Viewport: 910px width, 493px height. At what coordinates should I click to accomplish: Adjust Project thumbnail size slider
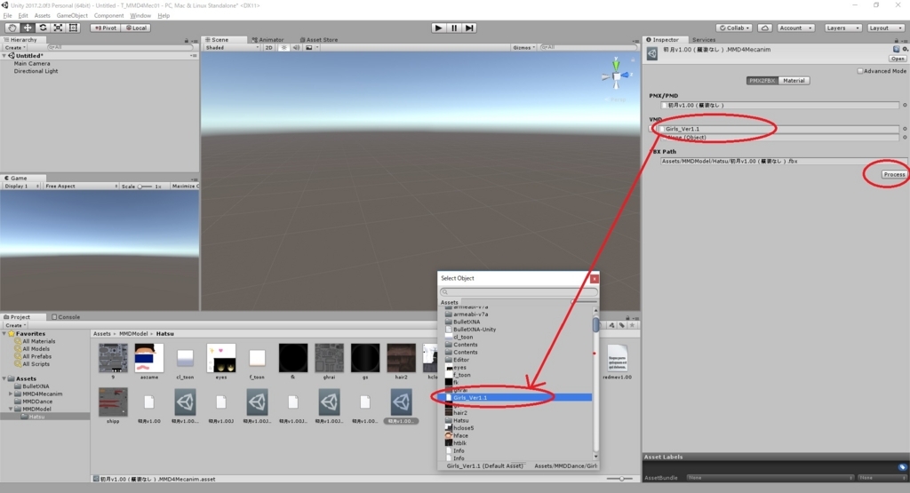click(x=619, y=479)
